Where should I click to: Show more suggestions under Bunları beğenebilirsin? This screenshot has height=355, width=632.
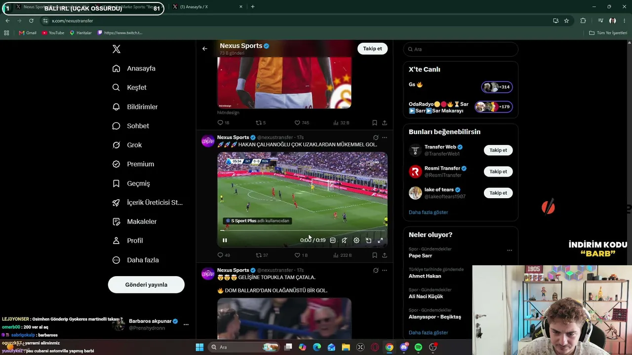[428, 212]
